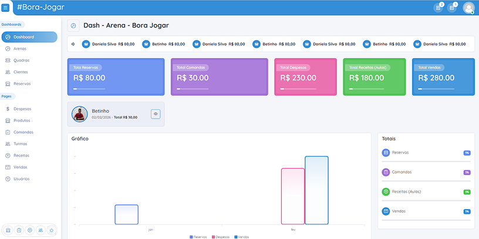
Task: Click the people shortcut icon at sidebar bottom
Action: click(41, 230)
